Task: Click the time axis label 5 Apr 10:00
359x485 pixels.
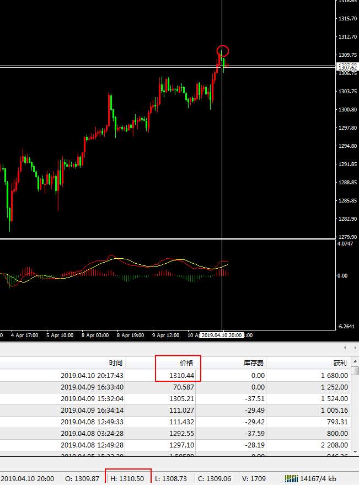Action: click(60, 335)
